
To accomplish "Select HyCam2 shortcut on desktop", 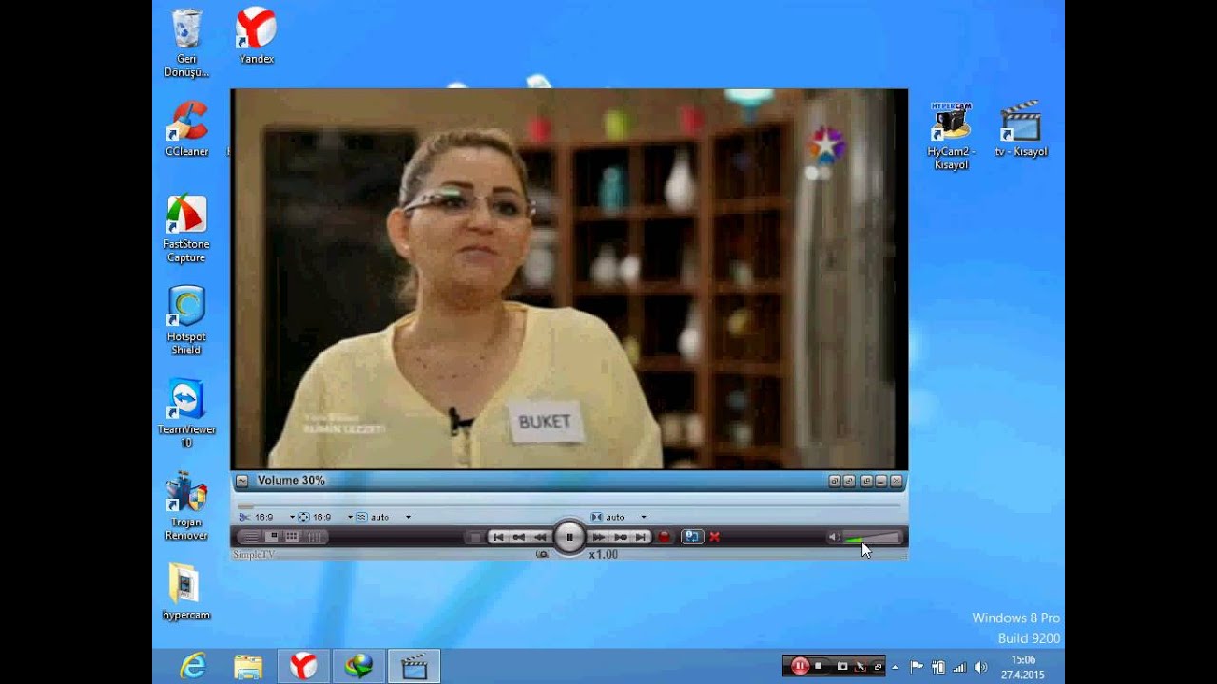I will click(x=951, y=136).
